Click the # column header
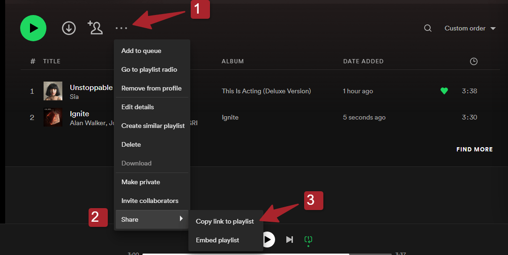This screenshot has height=255, width=508. tap(33, 61)
